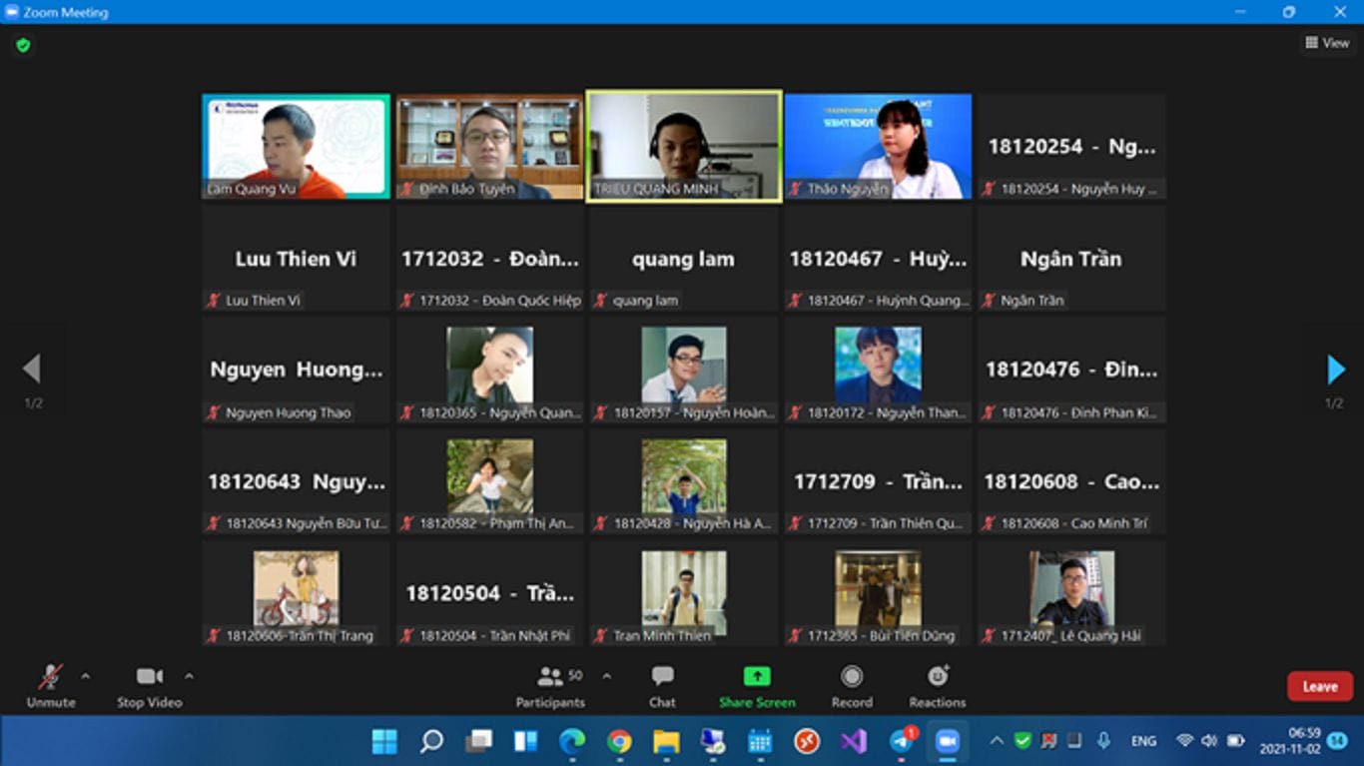Image resolution: width=1364 pixels, height=766 pixels.
Task: Click the red Leave button
Action: point(1319,686)
